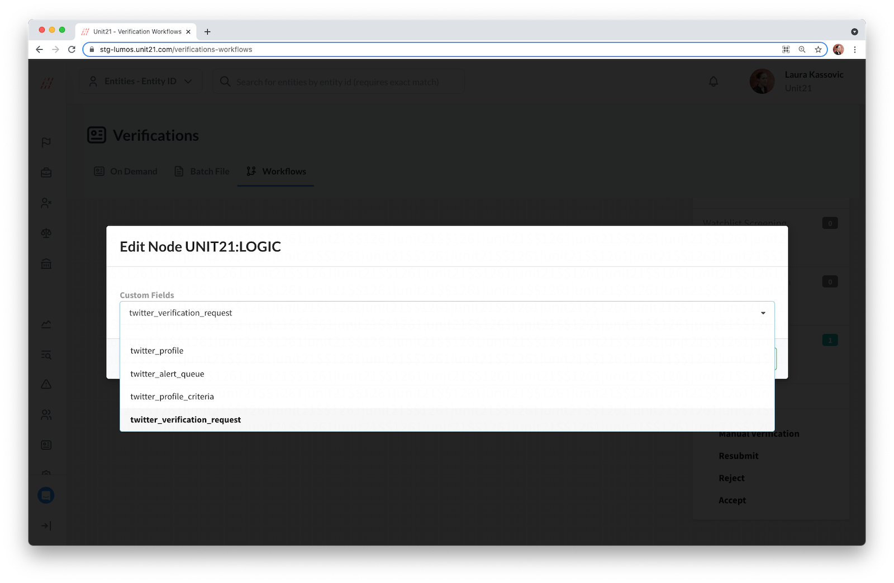Close the Verification Workflows browser tab

click(188, 32)
